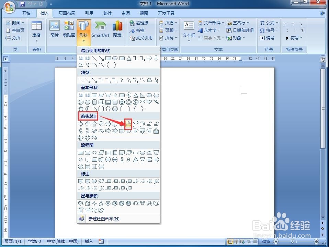Screen dimensions: 329x247
Task: Add a bookmark
Action: [x=137, y=30]
